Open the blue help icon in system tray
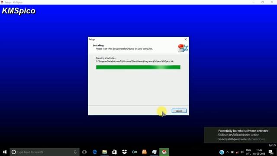This screenshot has width=277, height=156. pos(222,152)
